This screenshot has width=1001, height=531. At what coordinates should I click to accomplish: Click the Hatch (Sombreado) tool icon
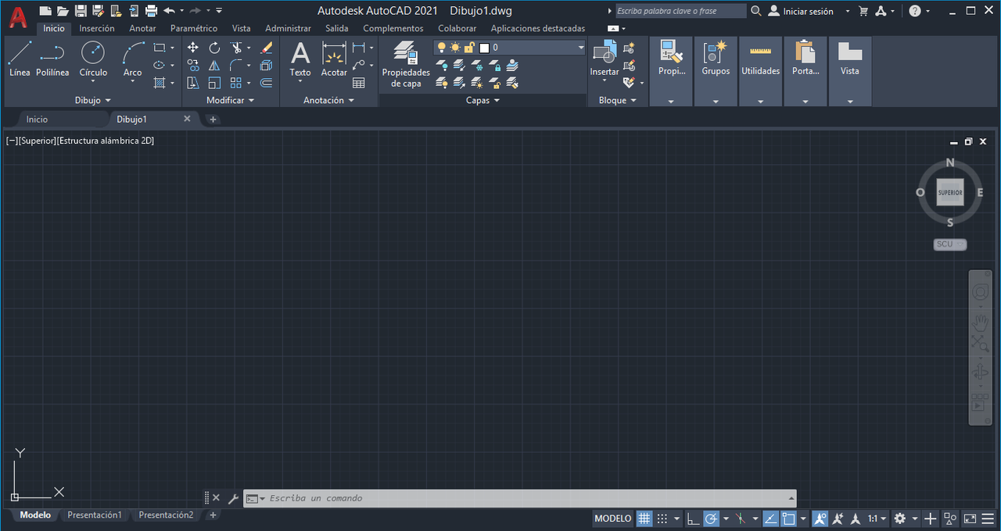point(160,83)
